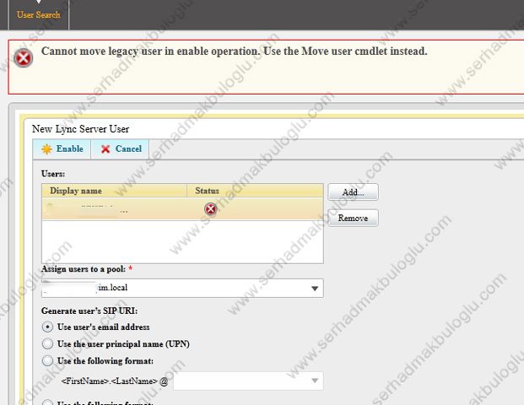Screen dimensions: 524x405
Task: Select Use user's email address radio button
Action: pyautogui.click(x=47, y=327)
